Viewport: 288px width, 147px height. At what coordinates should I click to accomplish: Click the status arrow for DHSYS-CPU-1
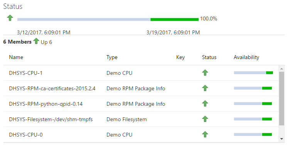205,73
